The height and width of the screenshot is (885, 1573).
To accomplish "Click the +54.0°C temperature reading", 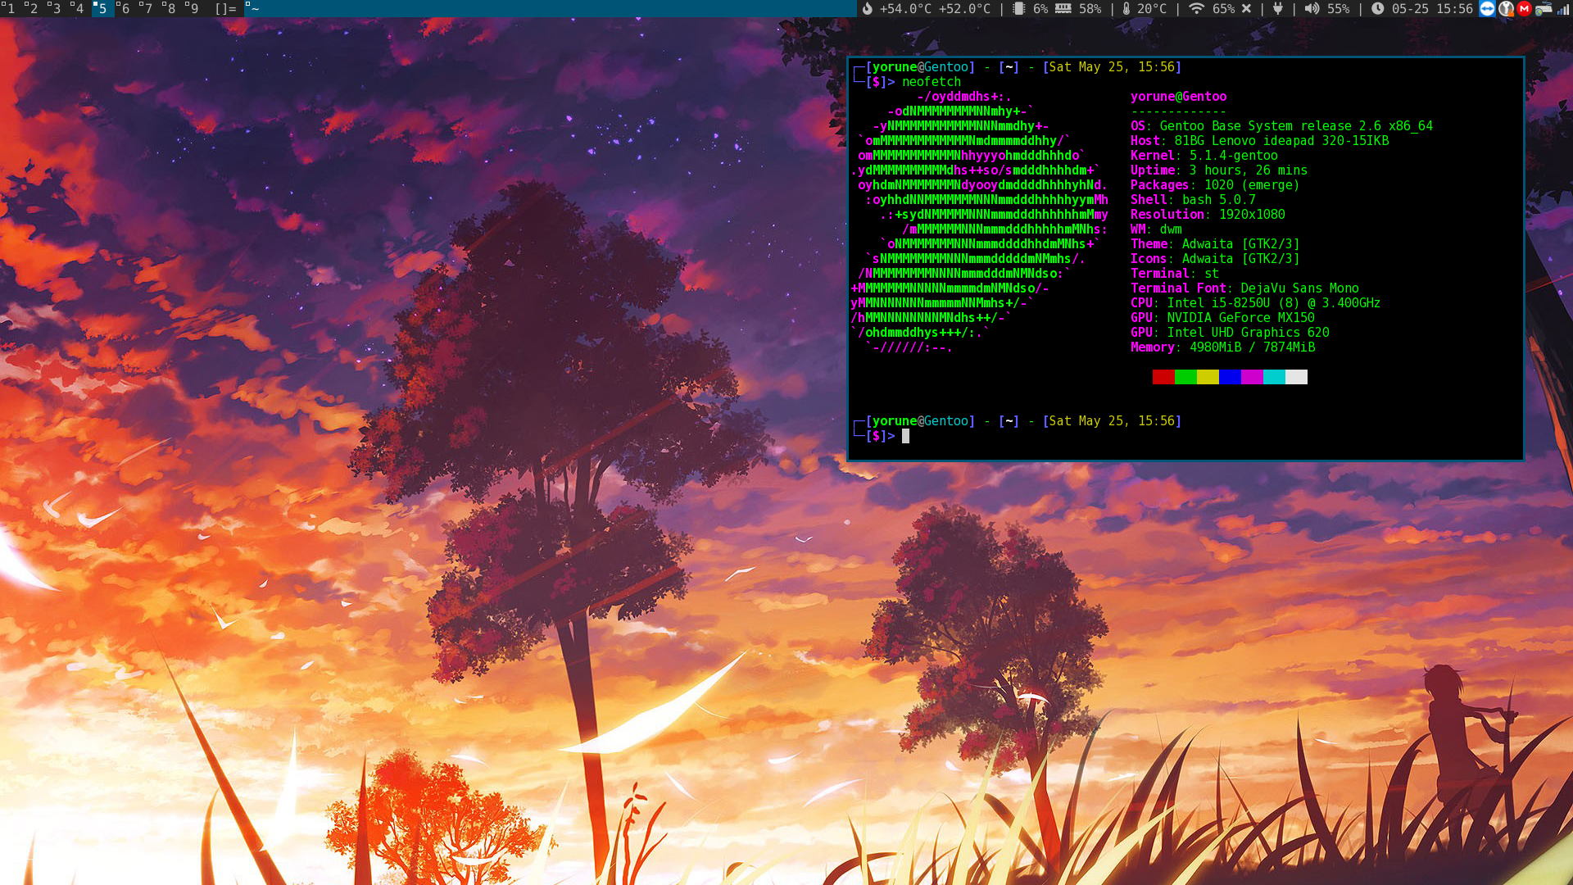I will (906, 9).
